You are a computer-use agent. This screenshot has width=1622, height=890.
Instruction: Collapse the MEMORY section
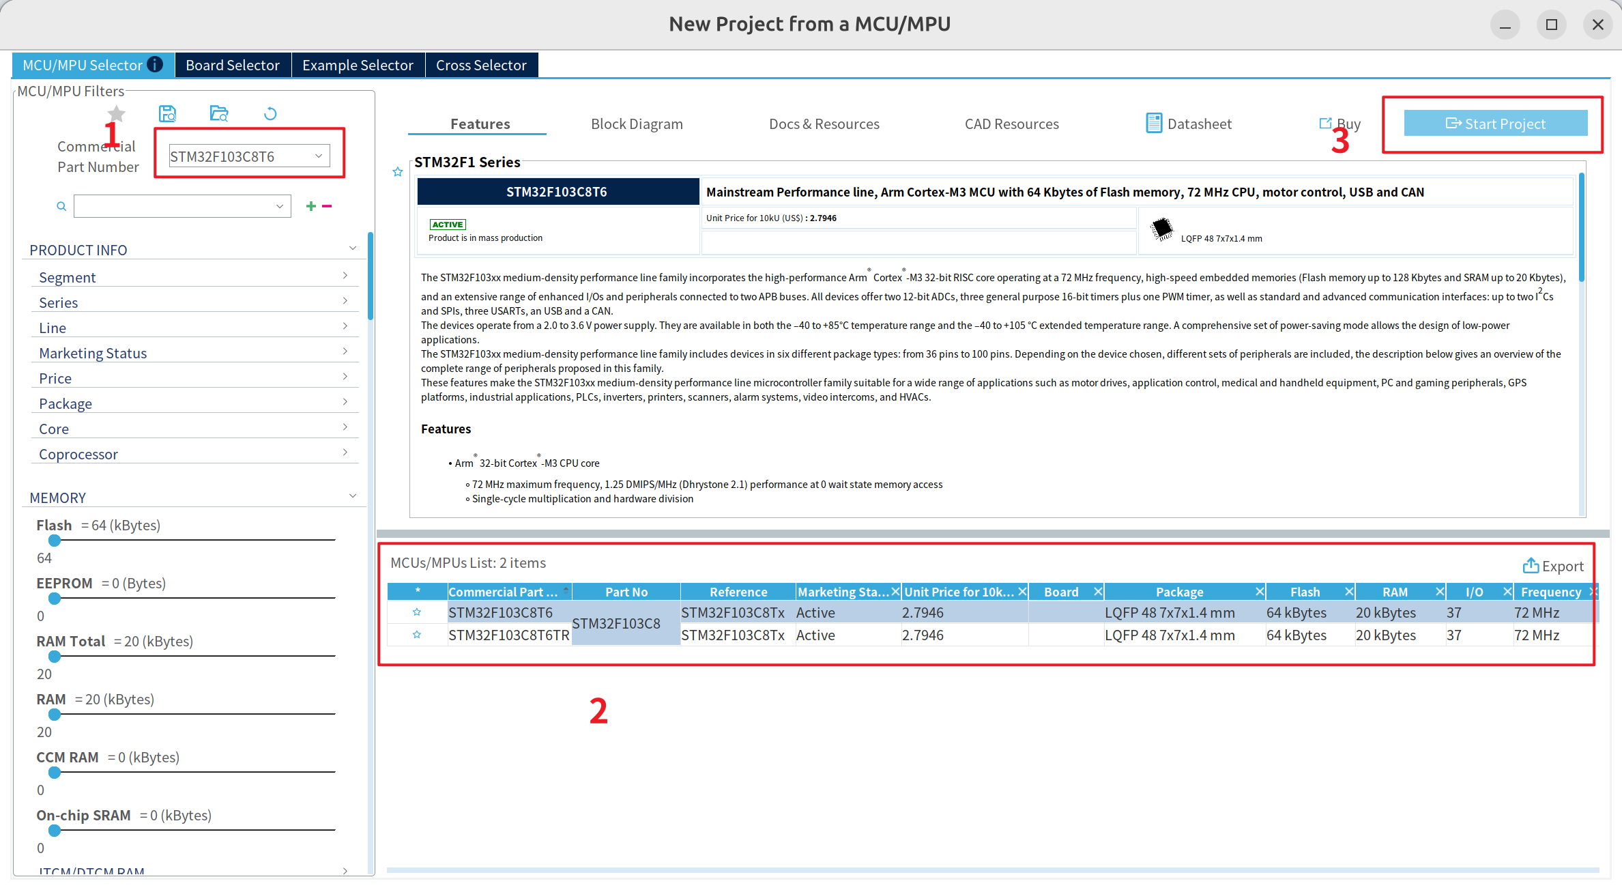[x=352, y=496]
